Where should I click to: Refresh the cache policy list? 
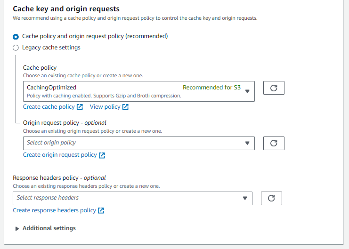click(274, 88)
